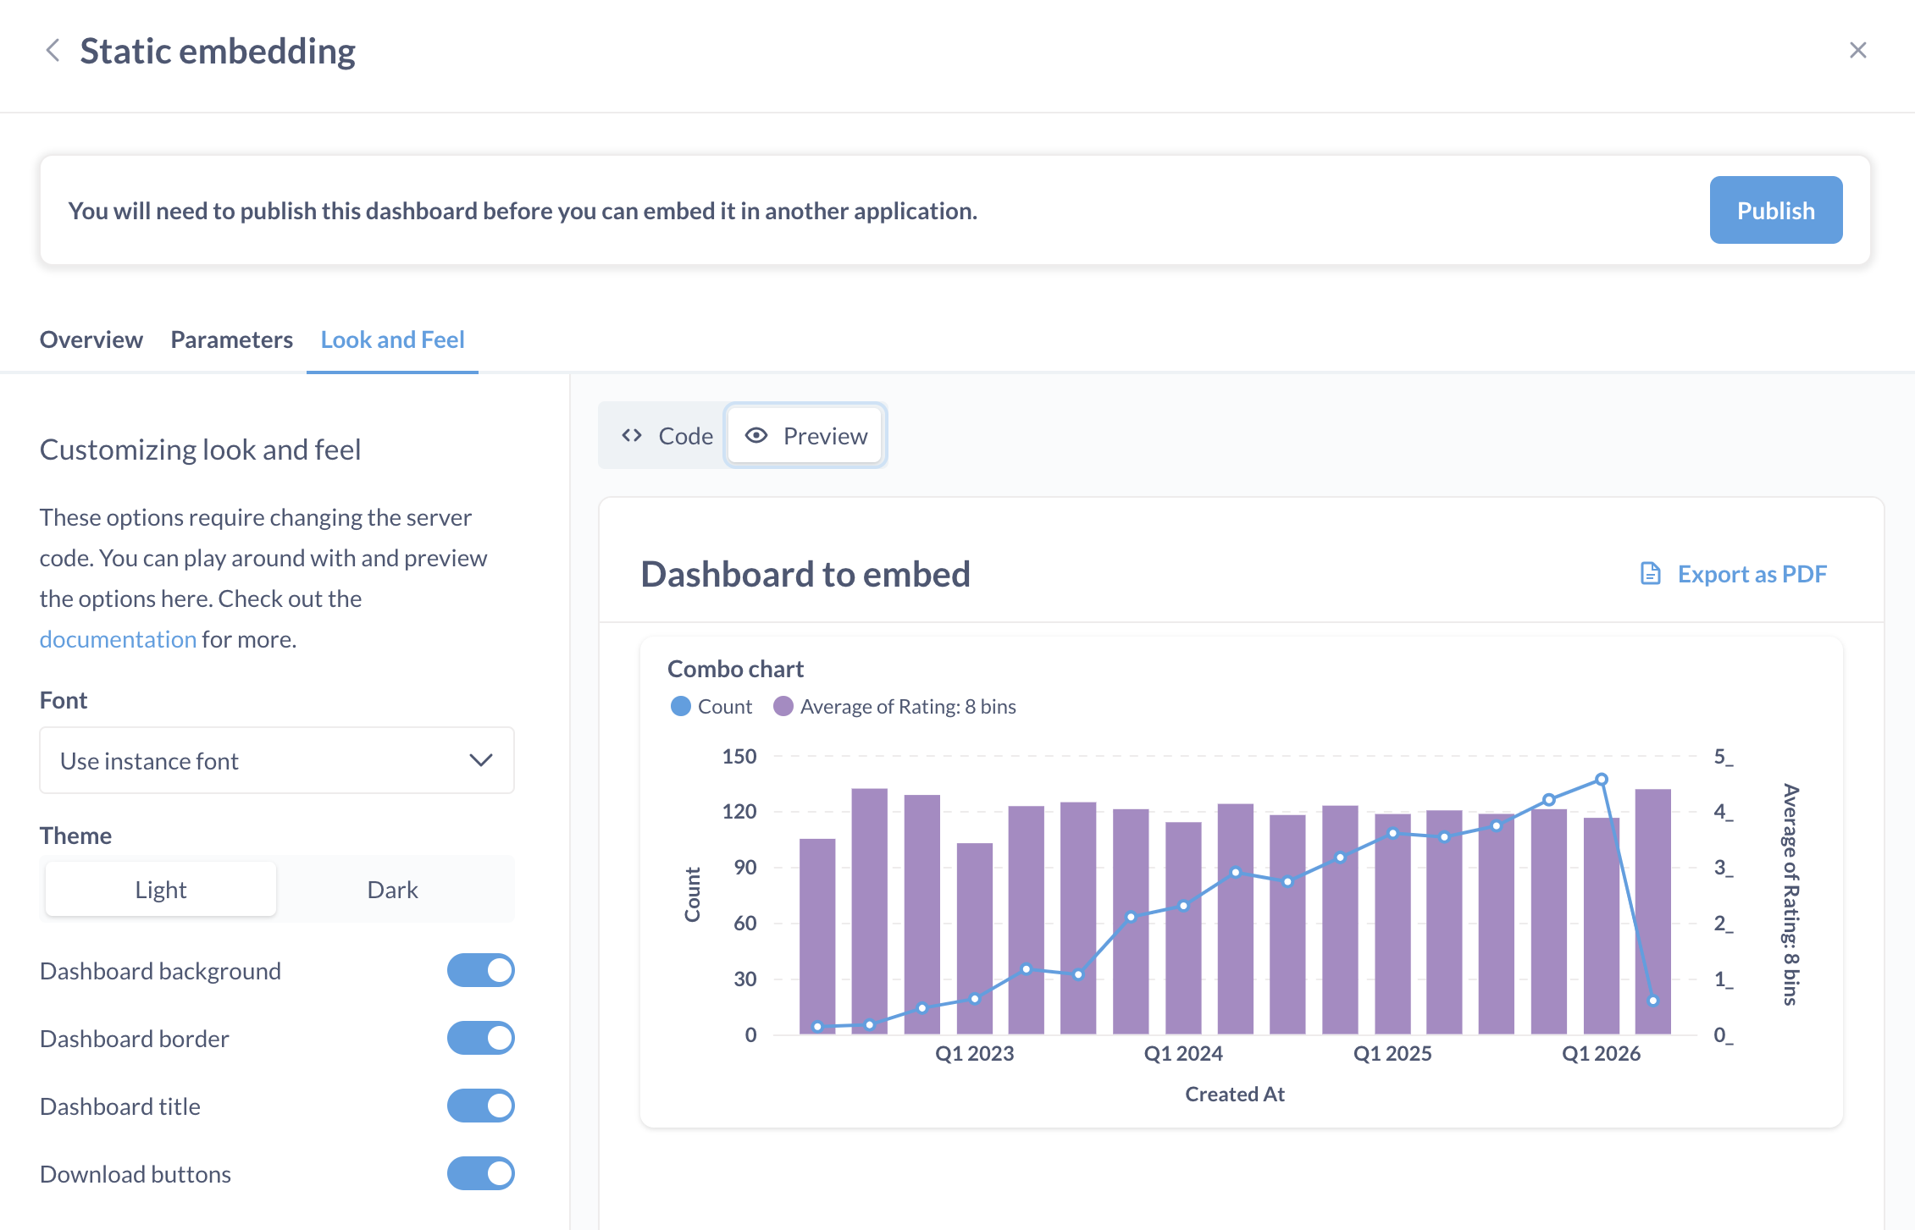Toggle the Download buttons switch
The height and width of the screenshot is (1230, 1915).
pos(480,1174)
